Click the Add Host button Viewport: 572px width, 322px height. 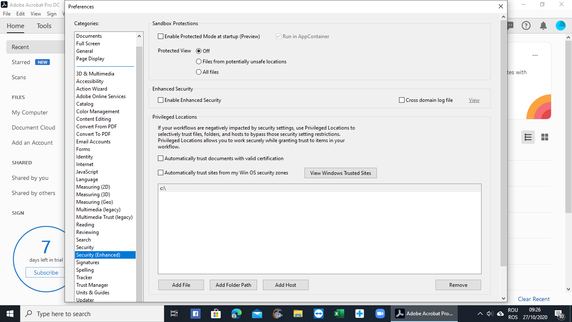coord(286,285)
